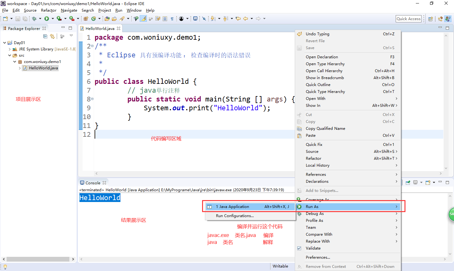454x271 pixels.
Task: Toggle the Validate checkbox in context menu
Action: (x=299, y=248)
